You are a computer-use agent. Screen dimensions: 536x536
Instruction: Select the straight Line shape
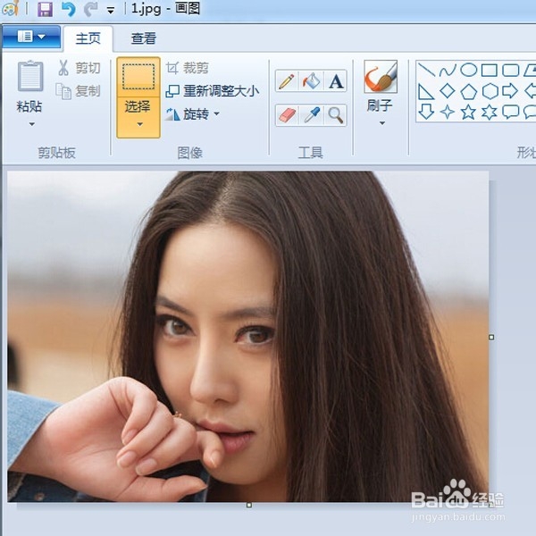(426, 70)
